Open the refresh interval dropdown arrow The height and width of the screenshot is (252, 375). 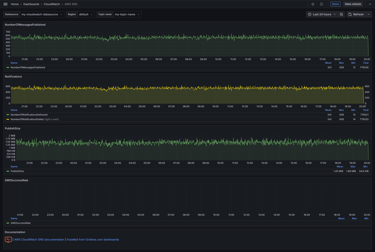pyautogui.click(x=368, y=14)
